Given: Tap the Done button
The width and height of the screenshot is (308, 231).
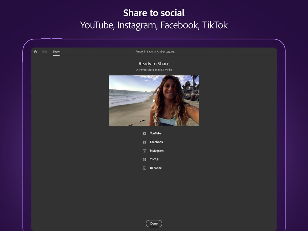Looking at the screenshot, I should click(154, 224).
